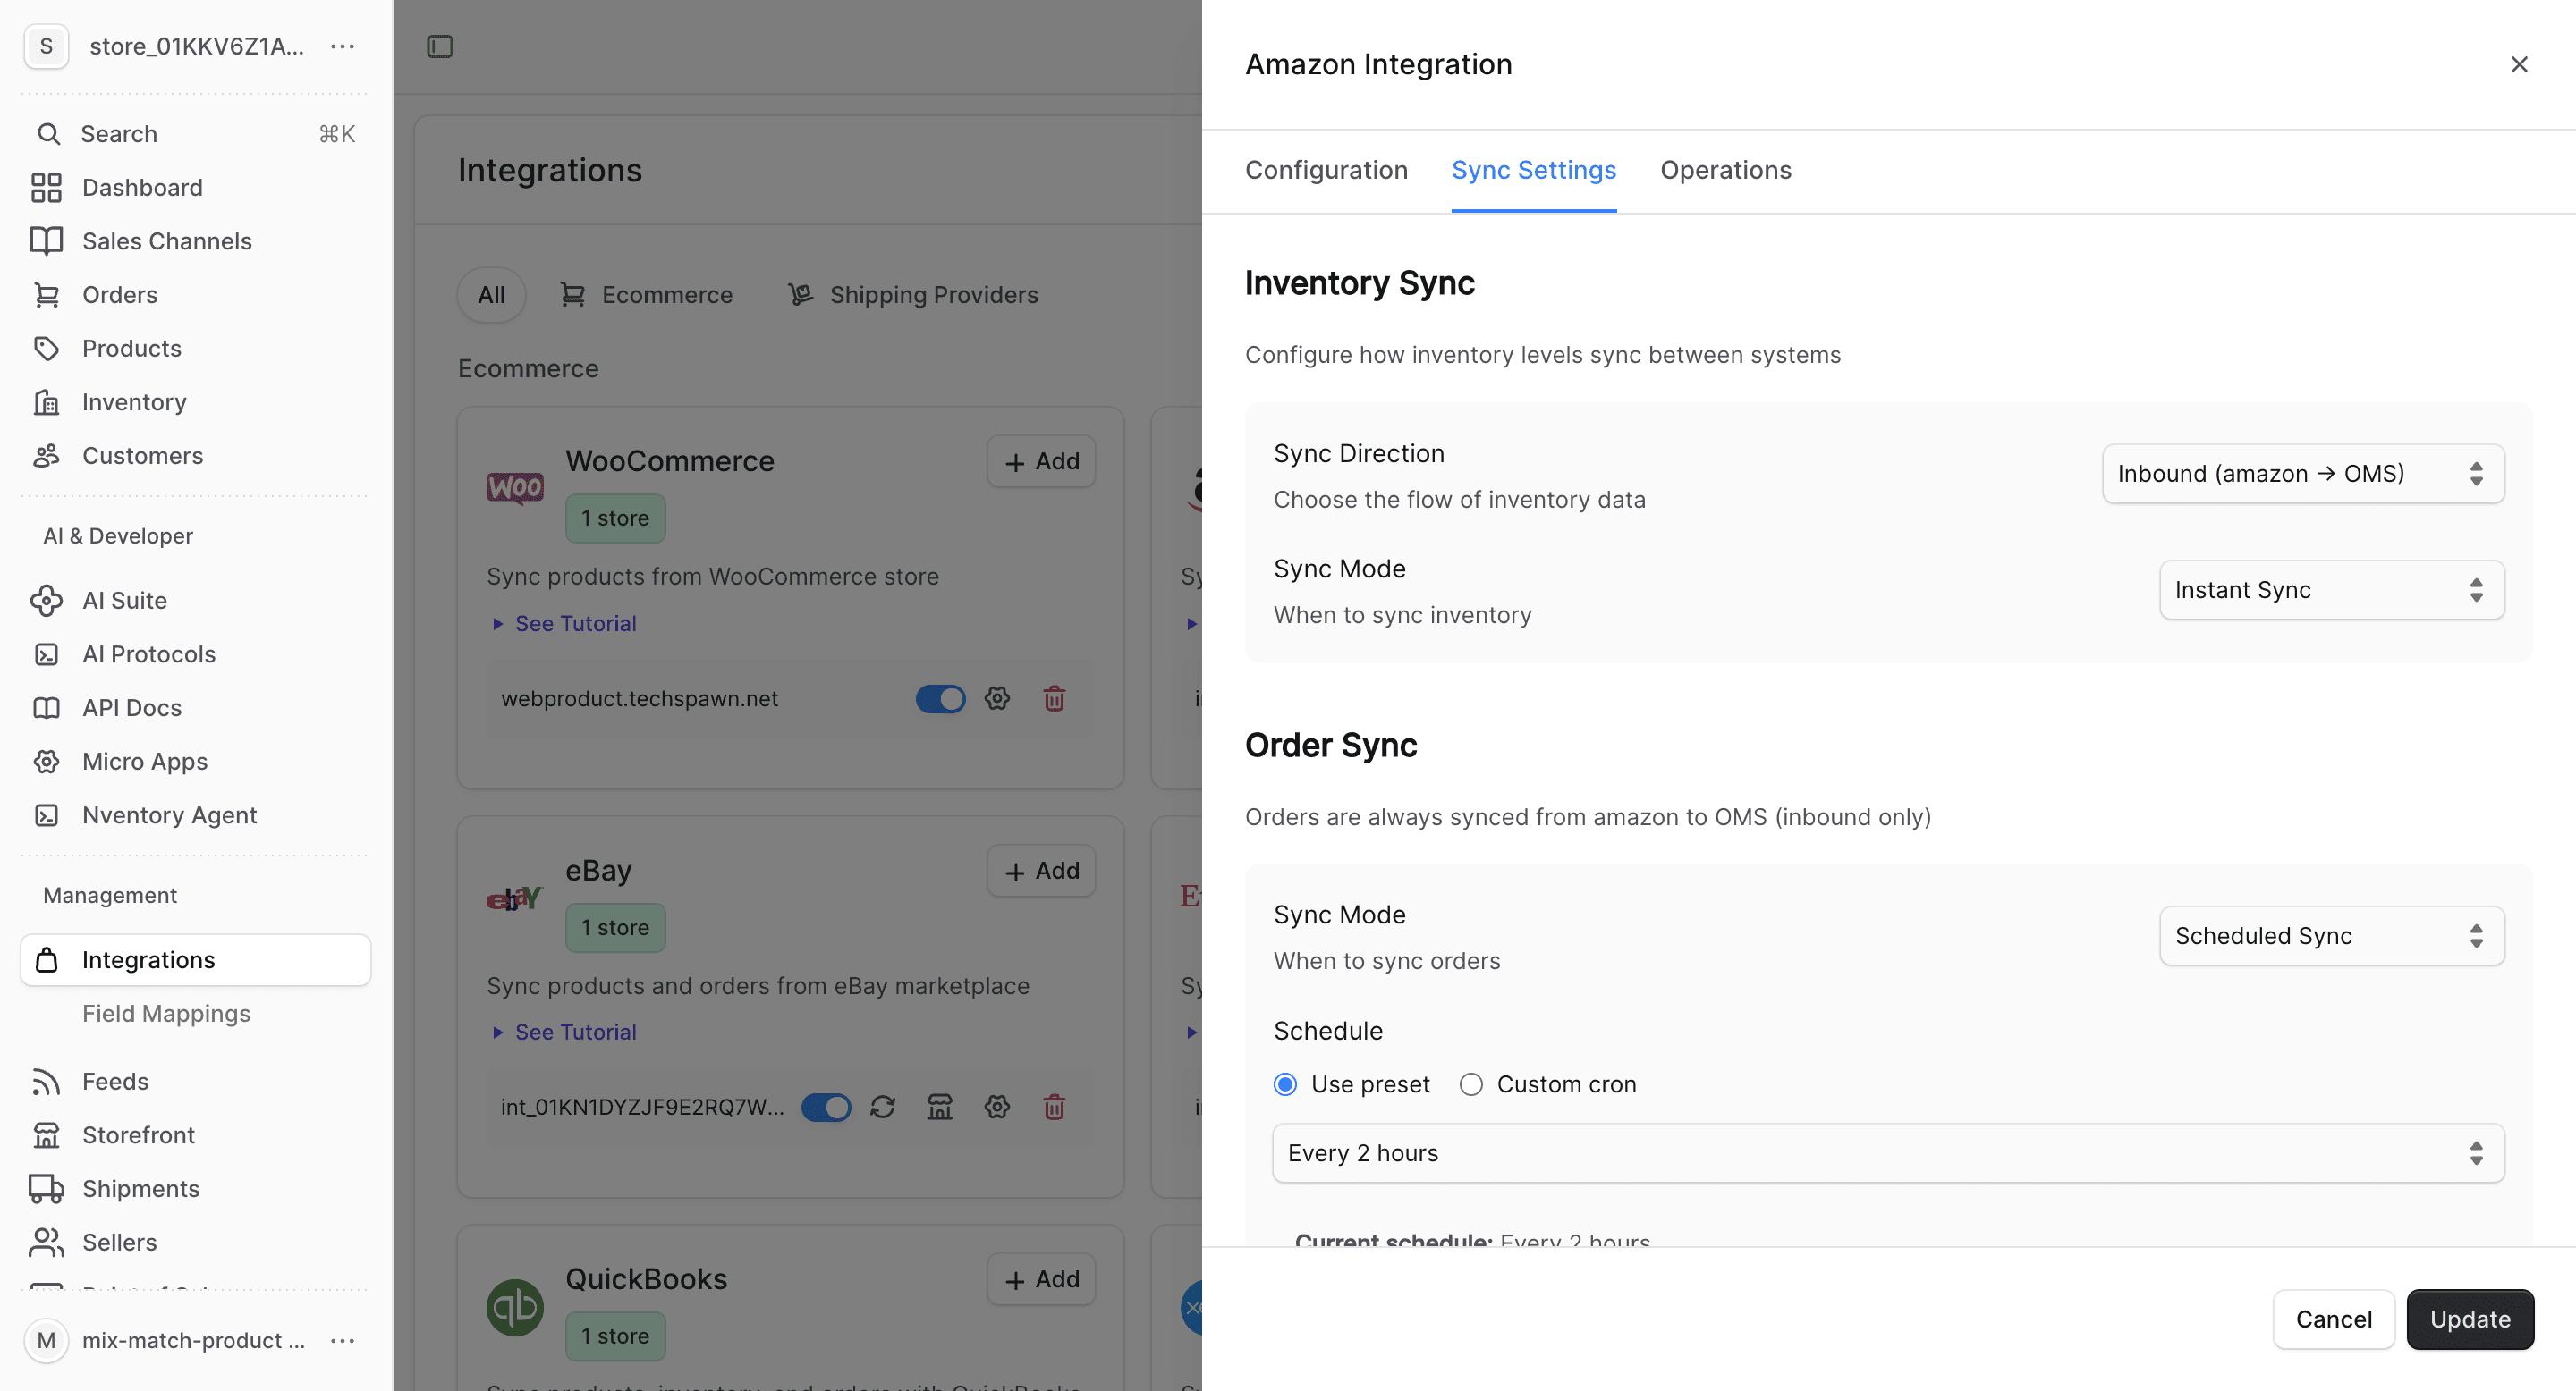Collapse the sidebar with the panel icon
The width and height of the screenshot is (2576, 1391).
pos(440,47)
